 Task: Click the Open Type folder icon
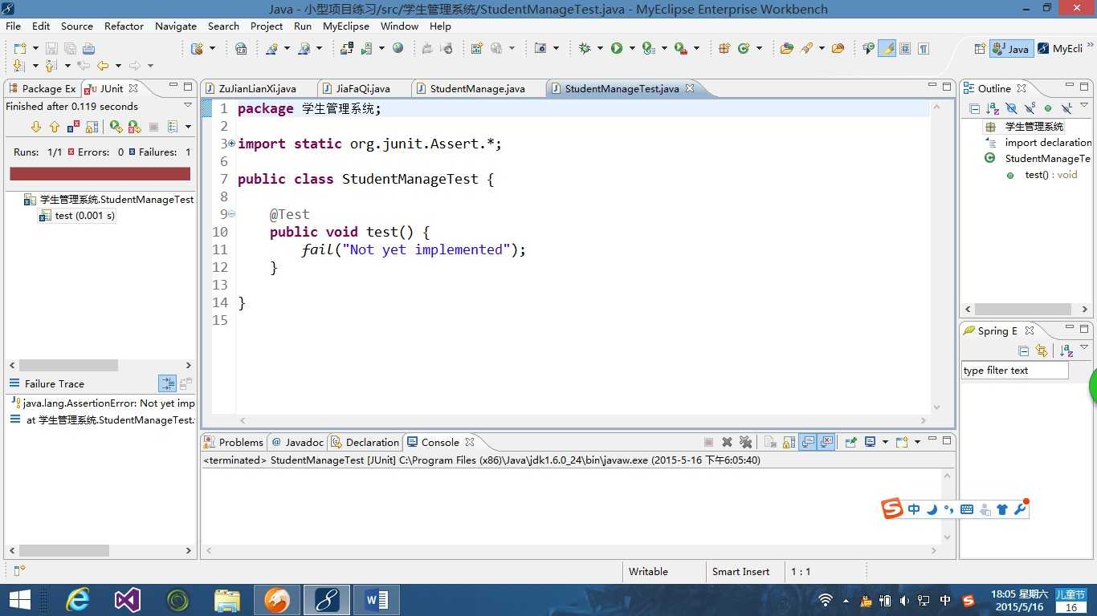pos(786,48)
